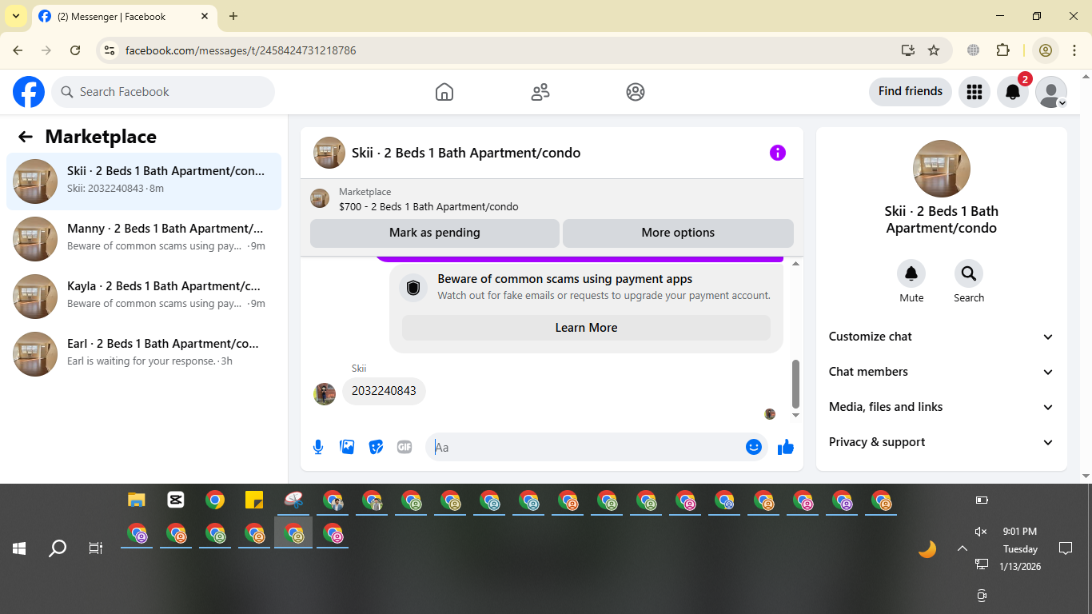The height and width of the screenshot is (614, 1092).
Task: View site information icon in address bar
Action: click(110, 50)
